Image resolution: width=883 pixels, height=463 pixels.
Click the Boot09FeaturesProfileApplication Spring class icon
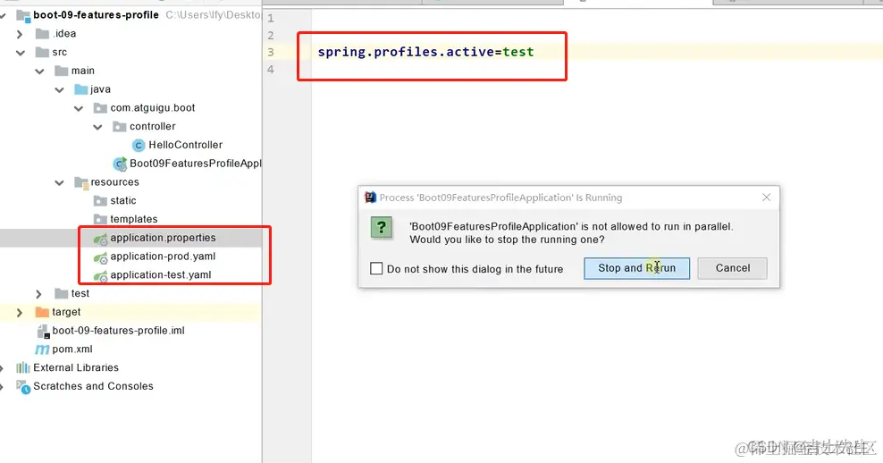[x=120, y=164]
